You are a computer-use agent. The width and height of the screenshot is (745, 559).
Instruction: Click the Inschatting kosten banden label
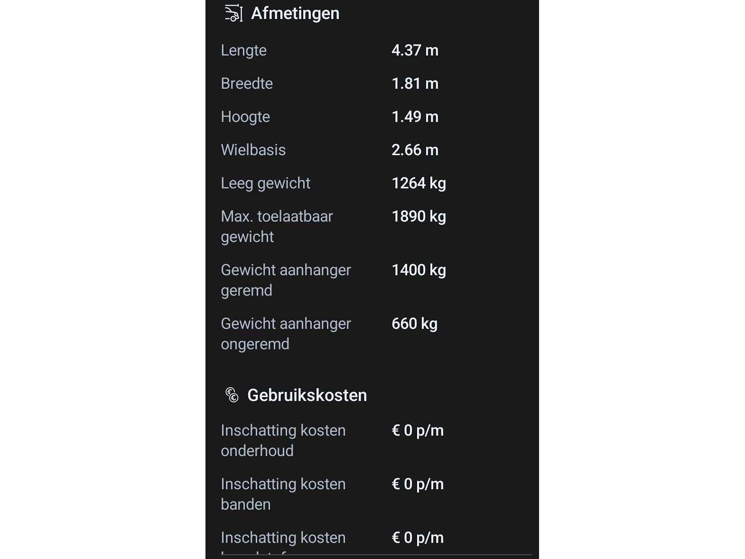pyautogui.click(x=283, y=494)
